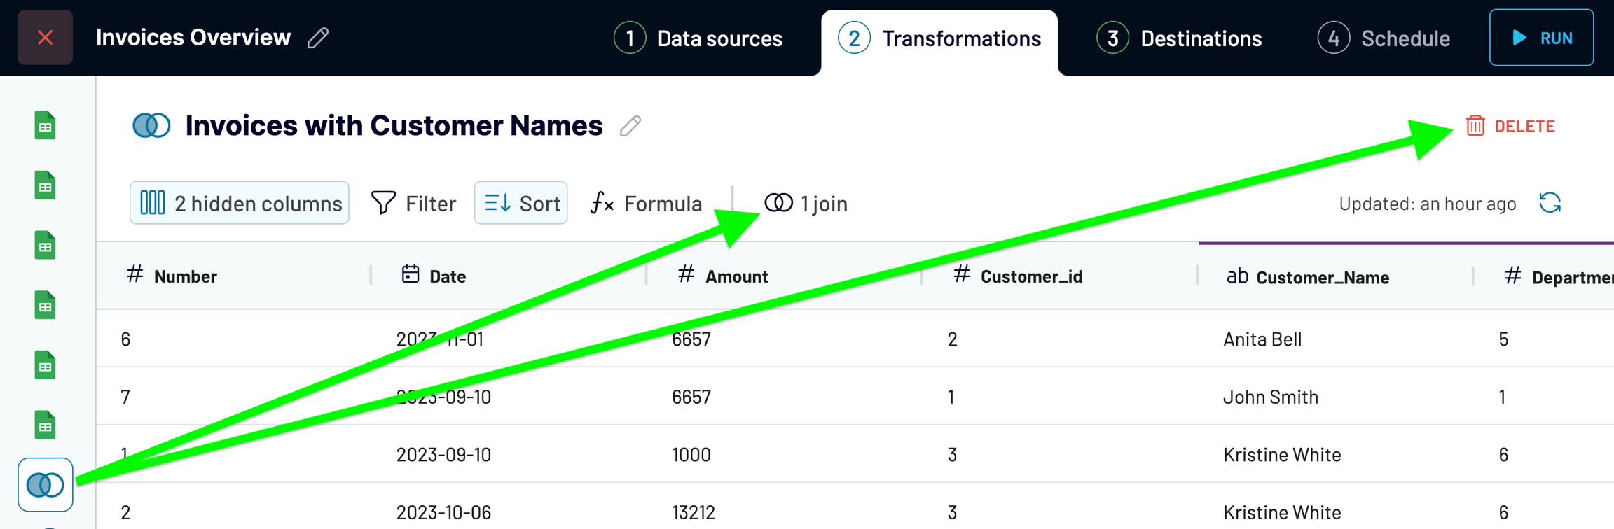Open the 1 join settings
The image size is (1614, 529).
click(806, 203)
